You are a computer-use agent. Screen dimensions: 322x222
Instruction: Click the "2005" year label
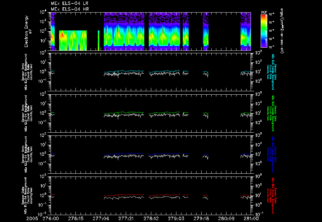click(32, 219)
